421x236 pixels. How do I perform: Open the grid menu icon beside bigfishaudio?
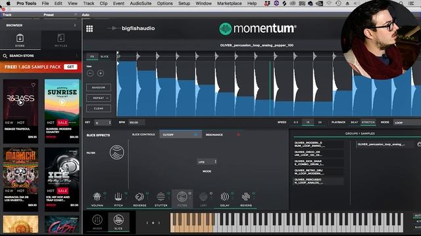(89, 29)
